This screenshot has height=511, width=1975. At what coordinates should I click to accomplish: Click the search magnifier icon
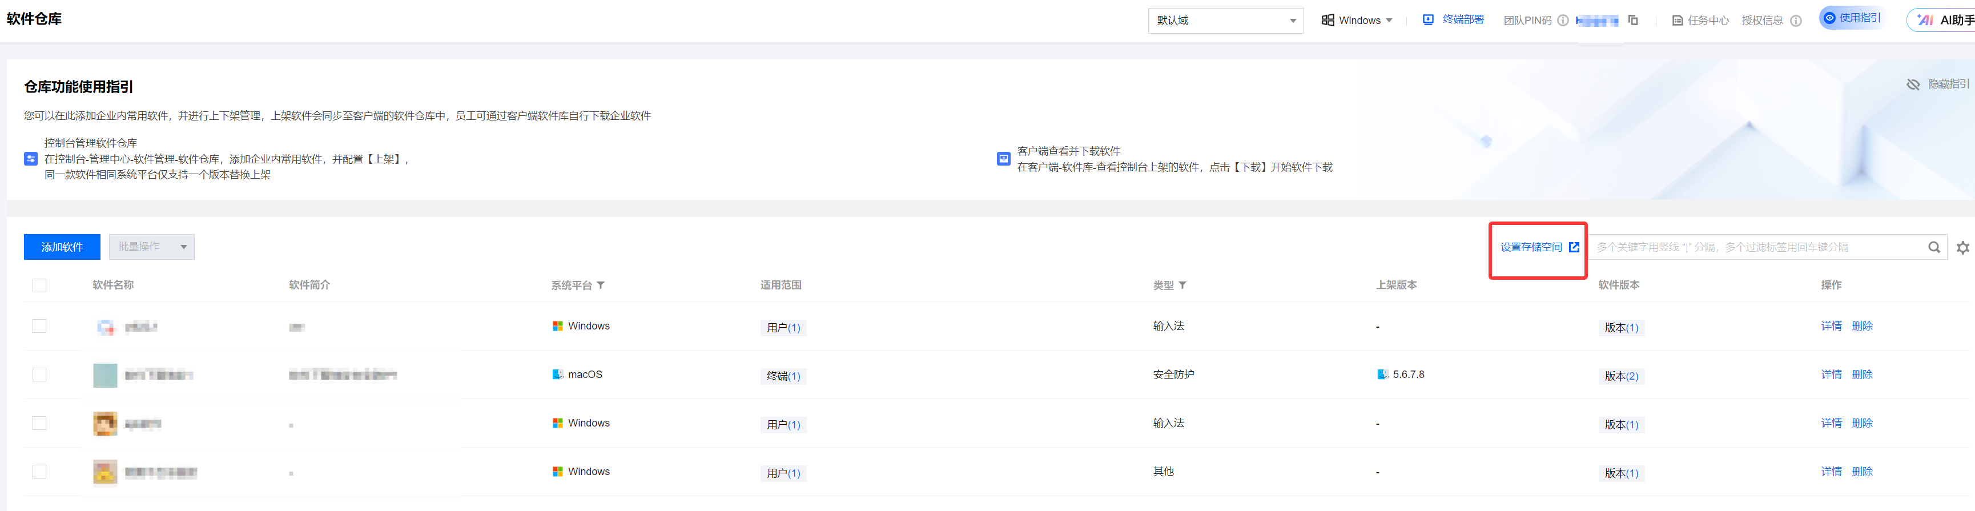[x=1933, y=247]
